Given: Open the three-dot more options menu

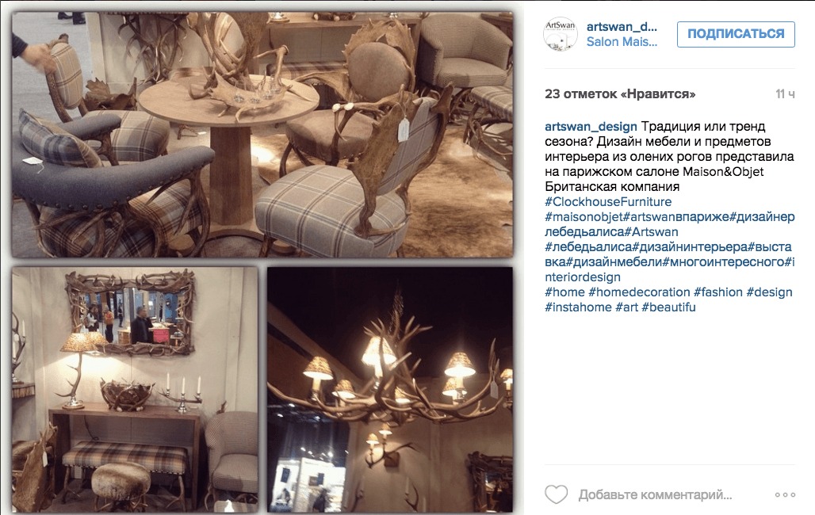Looking at the screenshot, I should click(x=785, y=494).
